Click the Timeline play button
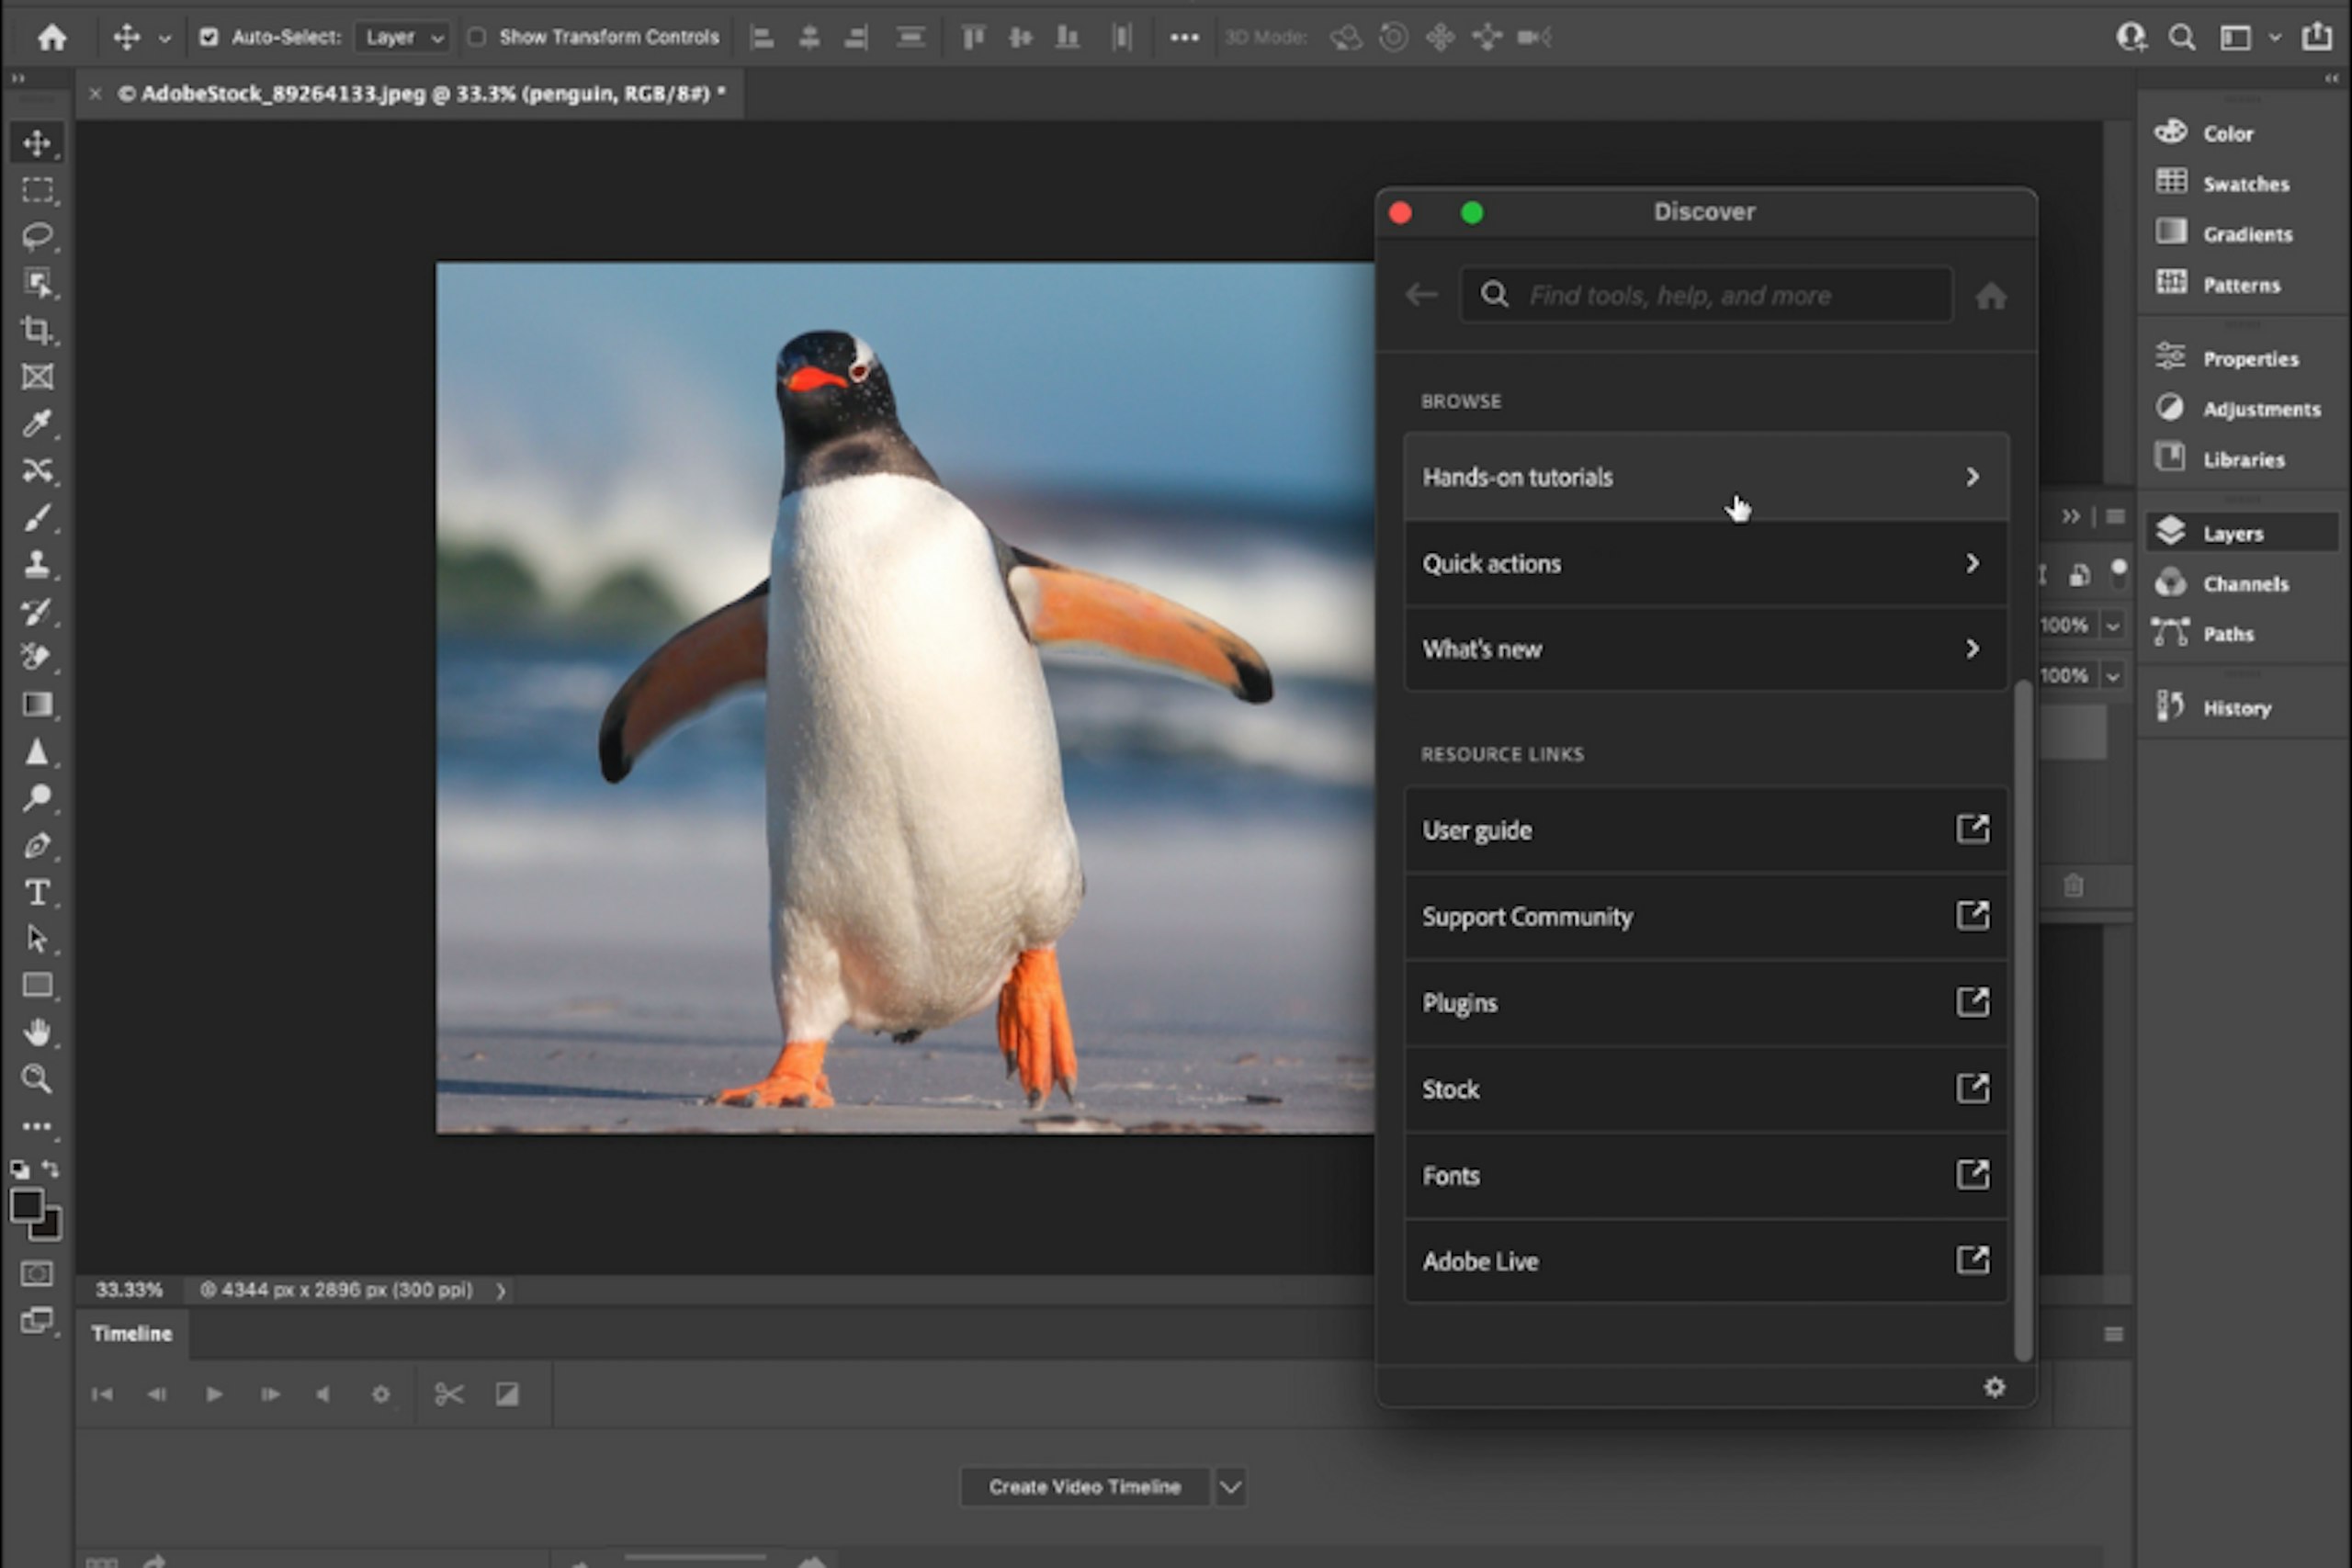 click(x=213, y=1394)
